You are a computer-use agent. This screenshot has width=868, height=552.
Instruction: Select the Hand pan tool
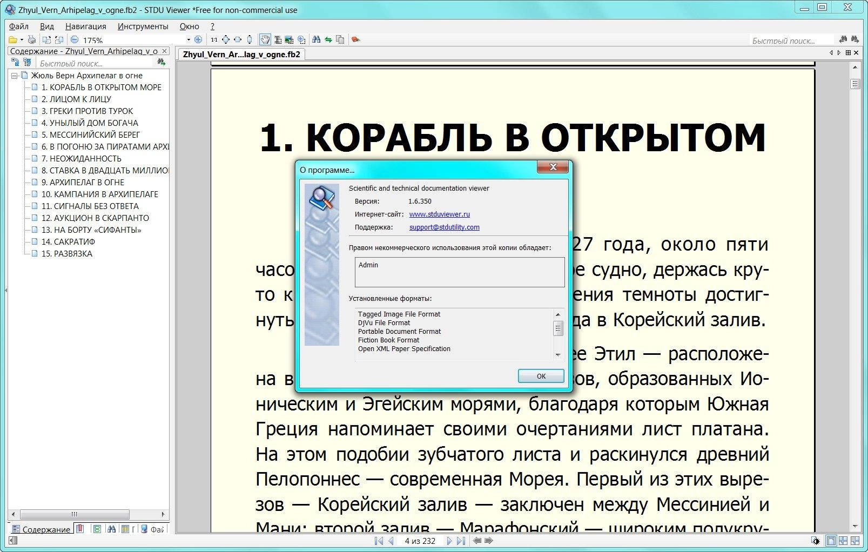tap(265, 39)
